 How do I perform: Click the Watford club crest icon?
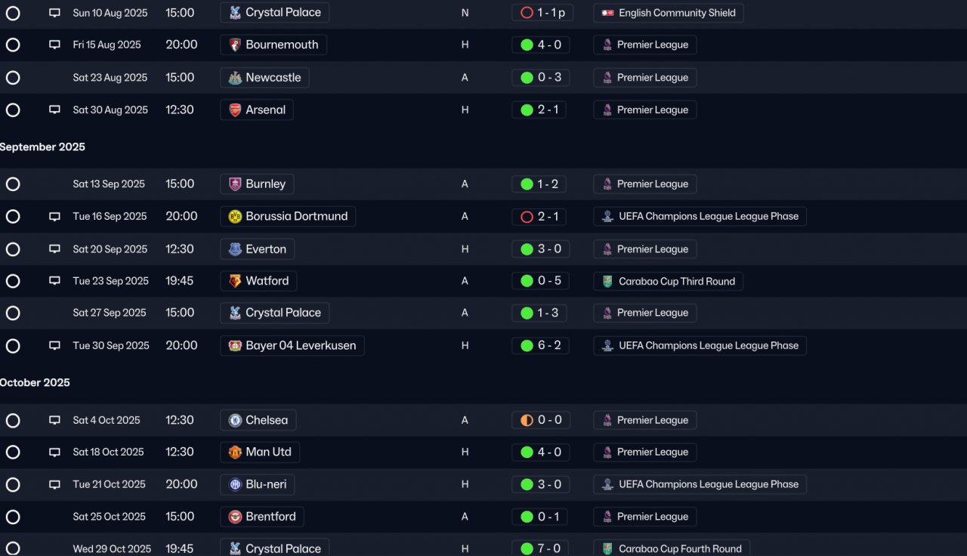click(235, 281)
